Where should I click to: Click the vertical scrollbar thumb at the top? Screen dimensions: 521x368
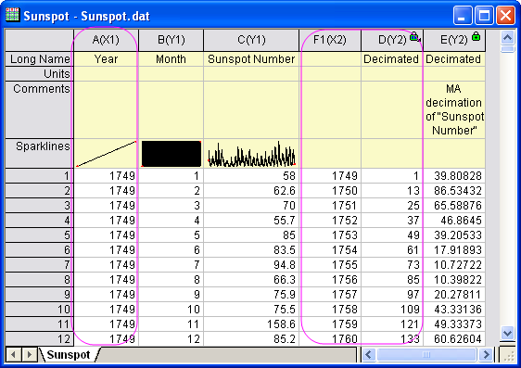[x=507, y=49]
